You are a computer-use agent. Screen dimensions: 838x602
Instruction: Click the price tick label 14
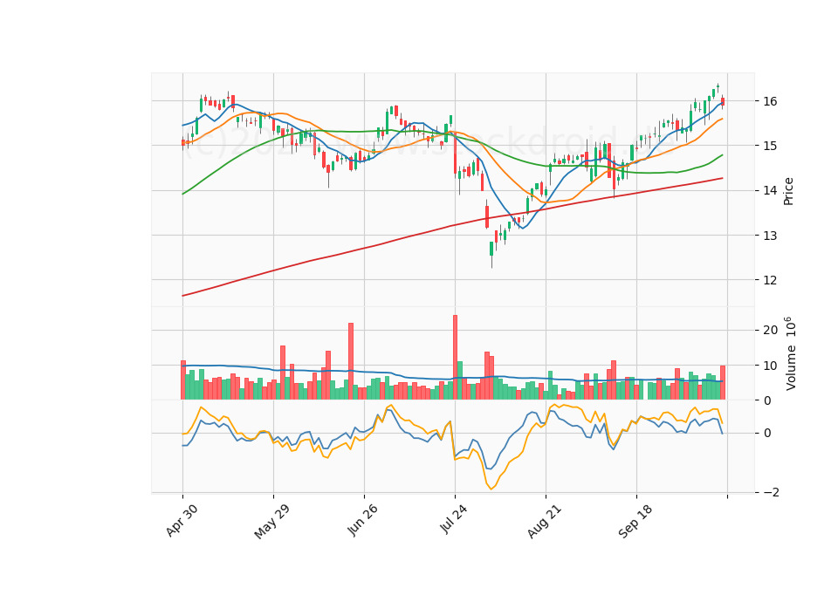click(x=770, y=191)
